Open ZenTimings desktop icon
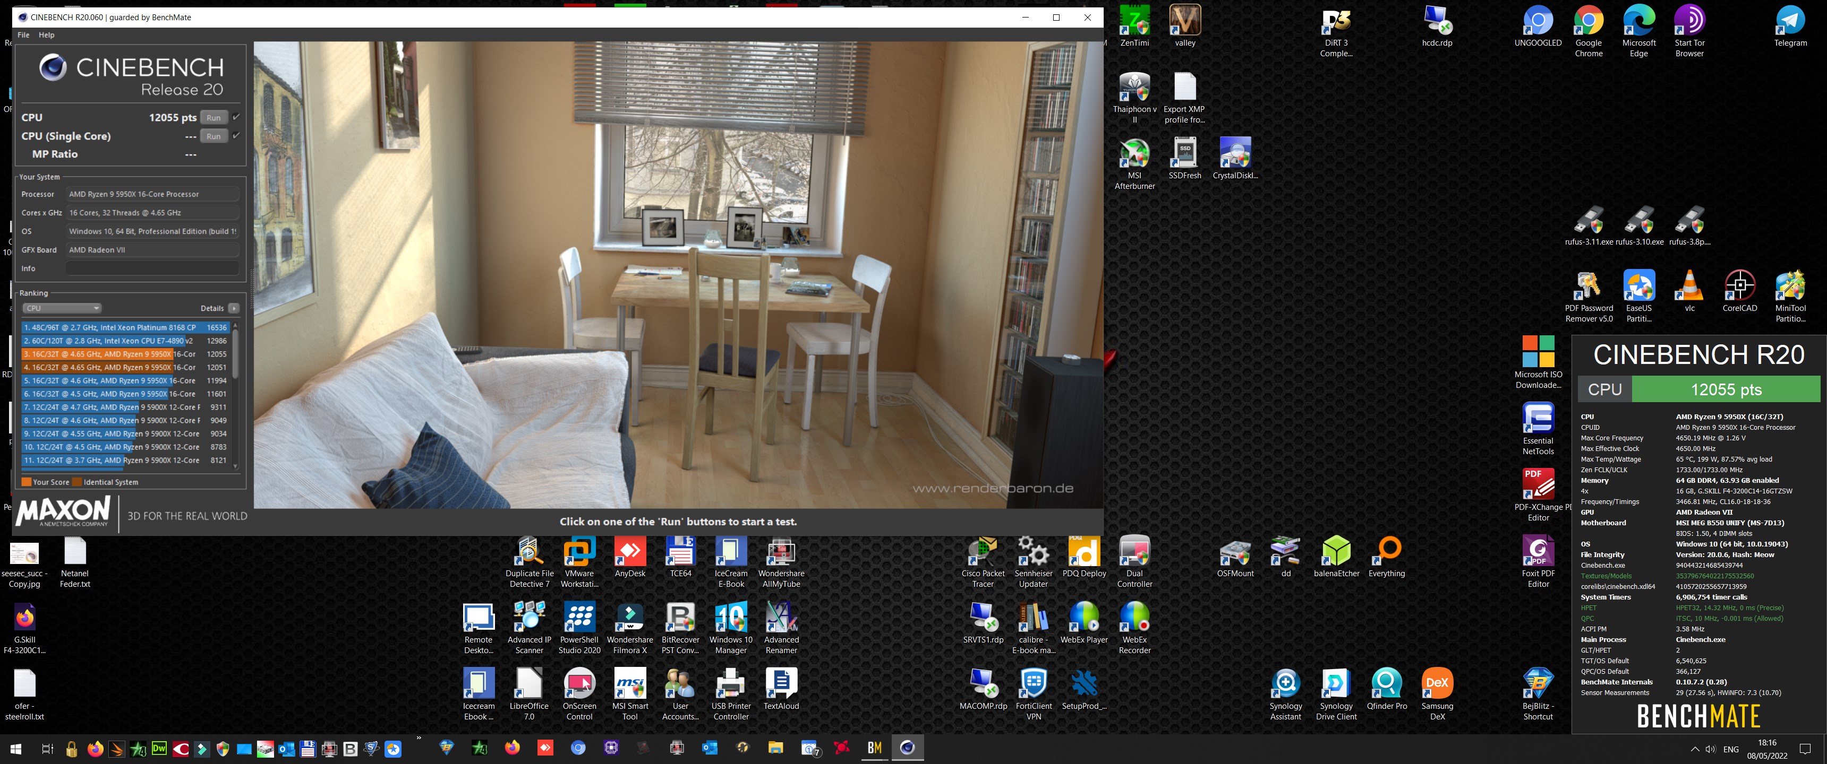Image resolution: width=1827 pixels, height=764 pixels. click(x=1134, y=26)
